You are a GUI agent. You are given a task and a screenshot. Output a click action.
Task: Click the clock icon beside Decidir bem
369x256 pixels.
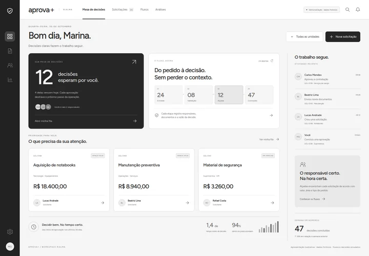[x=34, y=227]
